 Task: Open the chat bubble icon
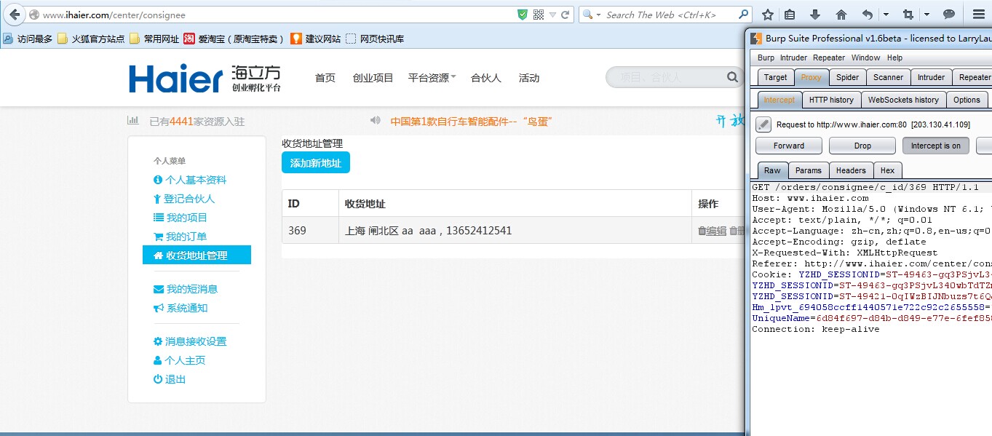[949, 15]
